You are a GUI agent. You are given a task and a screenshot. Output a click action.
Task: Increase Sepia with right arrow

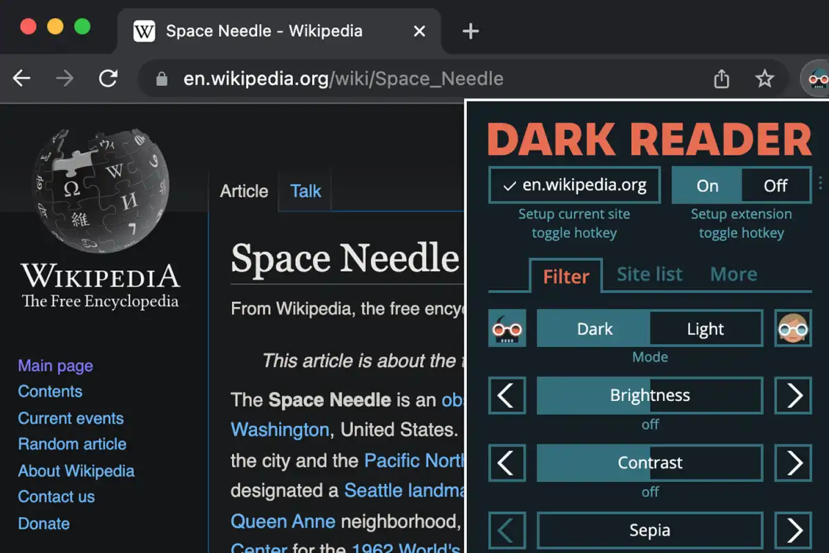(792, 530)
